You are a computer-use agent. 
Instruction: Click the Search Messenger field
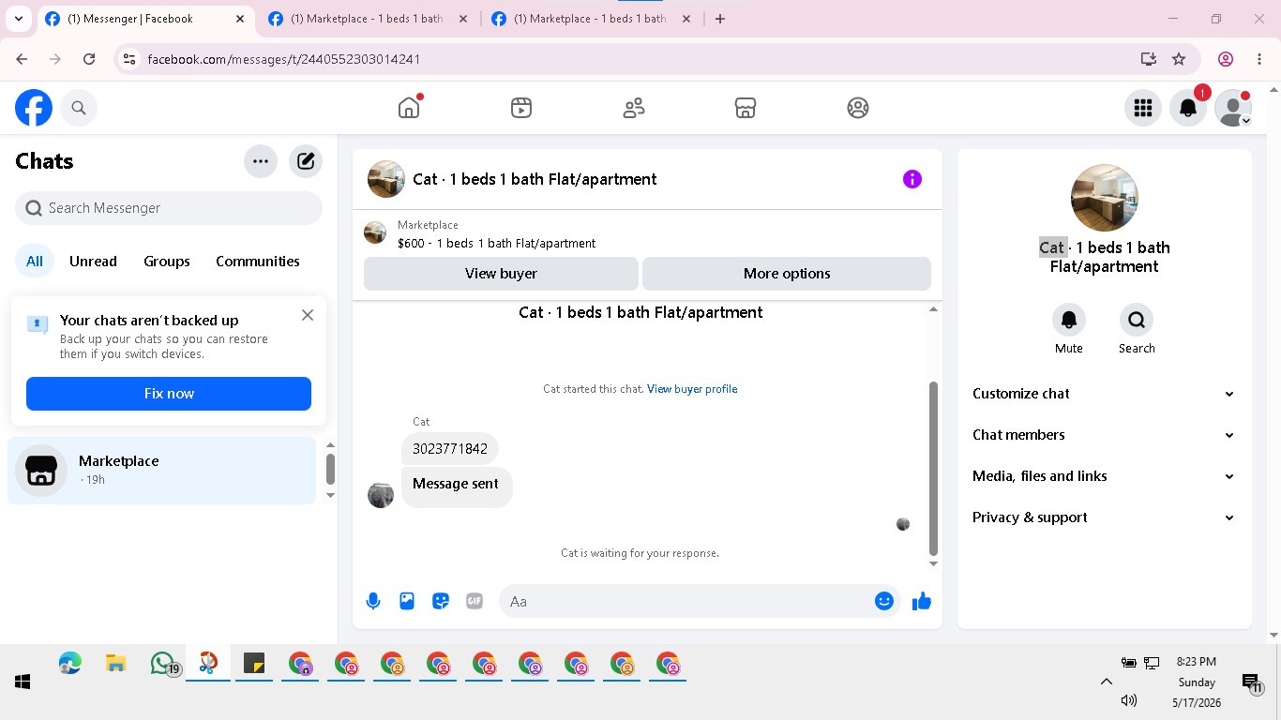coord(169,208)
